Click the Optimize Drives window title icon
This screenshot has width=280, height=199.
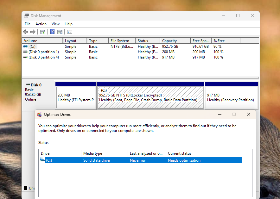point(40,115)
